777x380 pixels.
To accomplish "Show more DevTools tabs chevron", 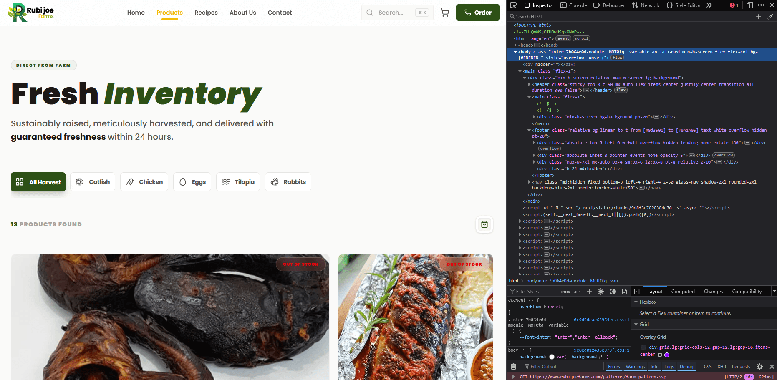I will pyautogui.click(x=709, y=5).
